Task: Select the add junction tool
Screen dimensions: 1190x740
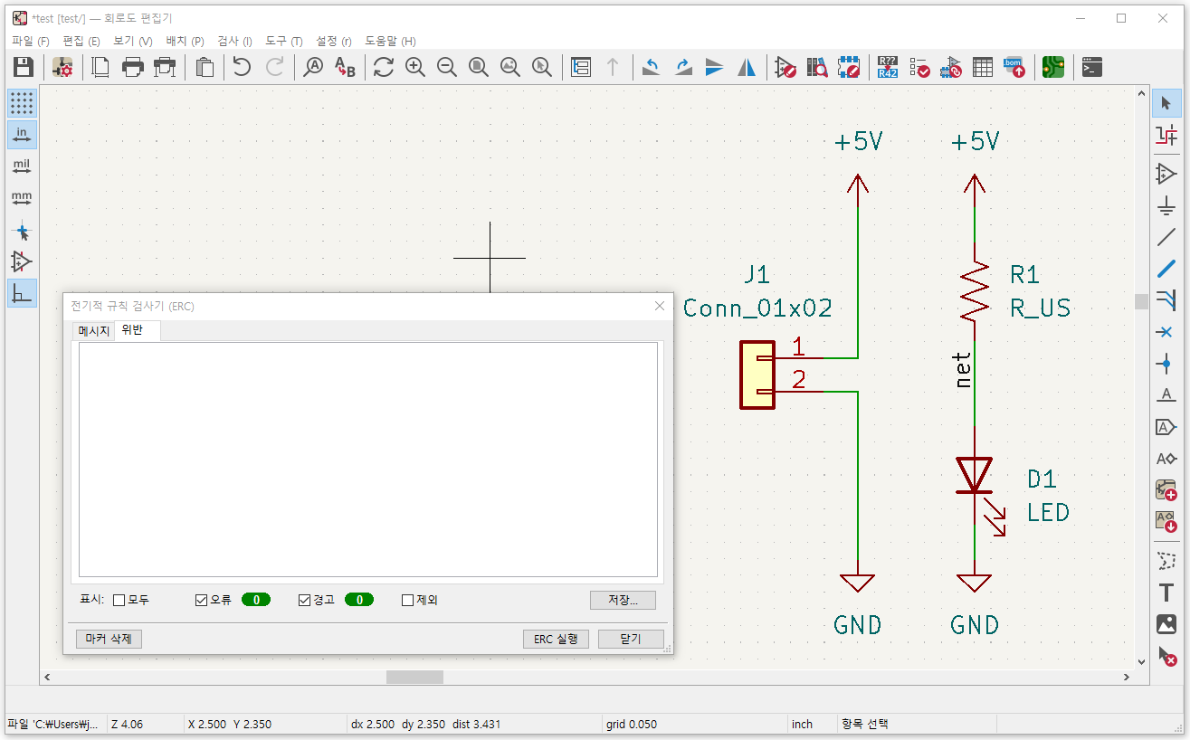Action: 1166,364
